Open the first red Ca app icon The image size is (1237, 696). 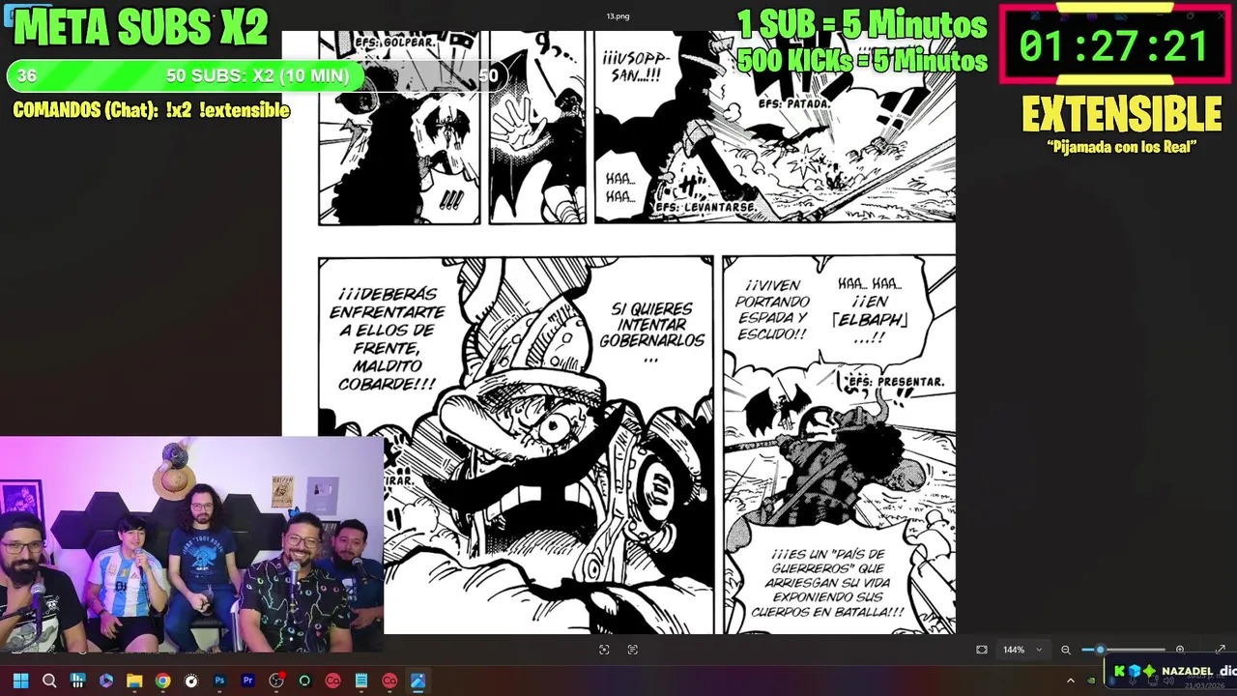pos(332,681)
